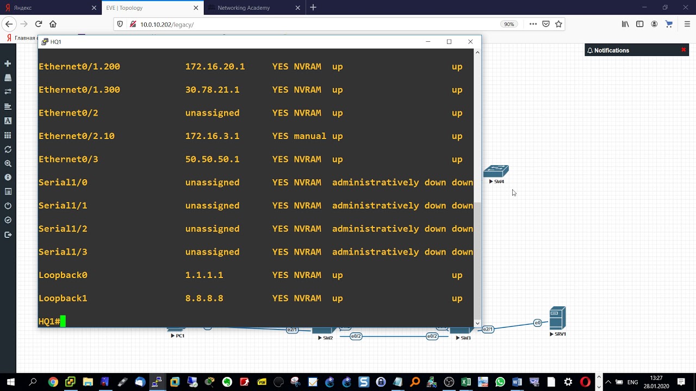
Task: Close the Notifications panel with red X
Action: [x=683, y=50]
